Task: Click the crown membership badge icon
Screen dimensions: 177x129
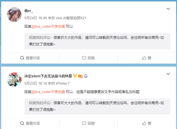Action: click(80, 76)
